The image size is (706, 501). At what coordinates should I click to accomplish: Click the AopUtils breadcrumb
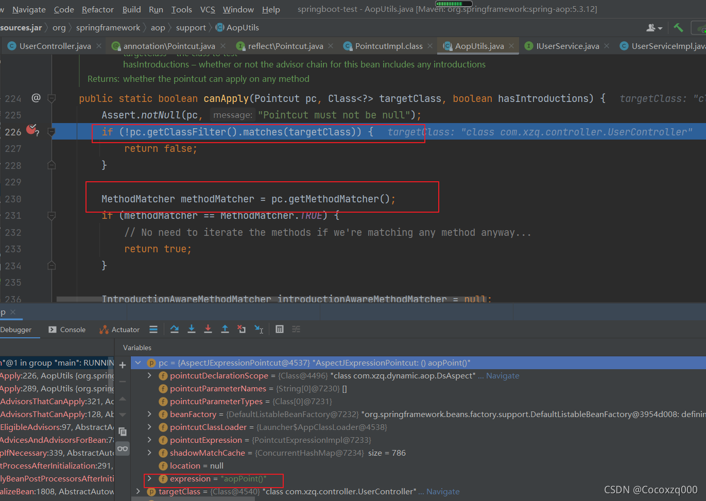click(237, 28)
